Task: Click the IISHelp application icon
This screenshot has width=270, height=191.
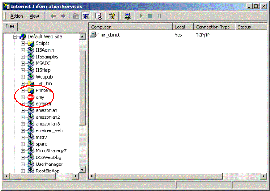Action: [31, 70]
